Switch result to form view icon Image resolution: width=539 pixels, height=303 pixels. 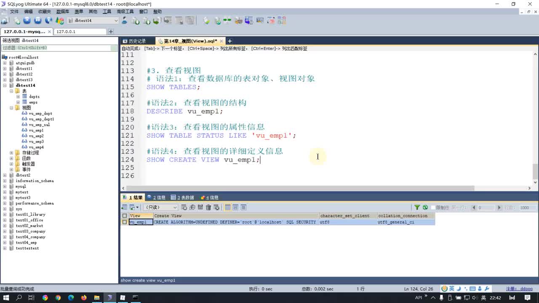(235, 207)
